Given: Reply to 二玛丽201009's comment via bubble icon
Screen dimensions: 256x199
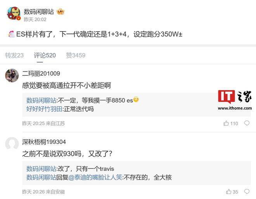Looking at the screenshot, I should 247,123.
